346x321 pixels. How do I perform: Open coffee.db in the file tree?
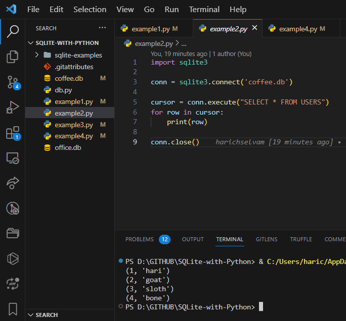tap(69, 78)
